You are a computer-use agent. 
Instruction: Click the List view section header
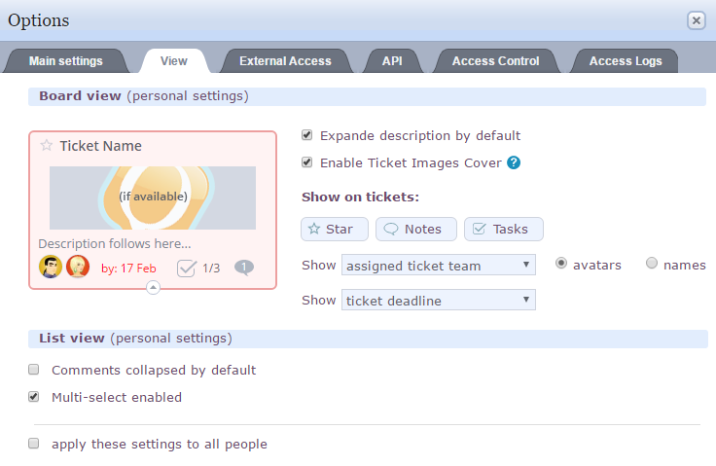pyautogui.click(x=368, y=339)
